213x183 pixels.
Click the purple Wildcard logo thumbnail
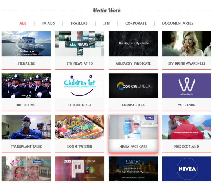pos(187,85)
